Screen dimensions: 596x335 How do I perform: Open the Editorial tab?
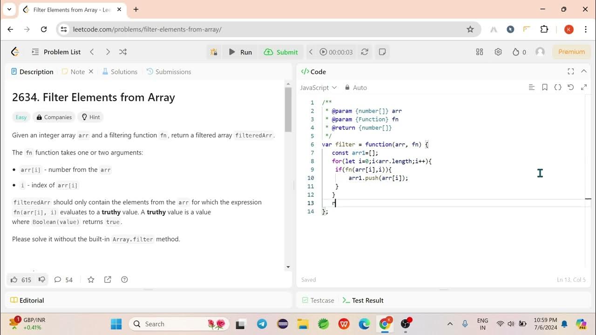coord(27,301)
